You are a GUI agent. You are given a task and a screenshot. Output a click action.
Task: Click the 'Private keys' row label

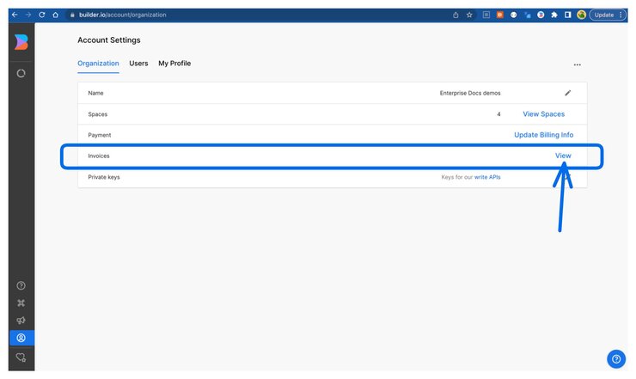[x=104, y=177]
